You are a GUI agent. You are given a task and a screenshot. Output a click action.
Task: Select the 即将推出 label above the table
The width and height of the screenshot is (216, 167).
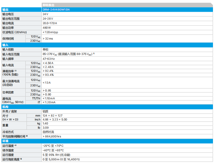click(48, 5)
